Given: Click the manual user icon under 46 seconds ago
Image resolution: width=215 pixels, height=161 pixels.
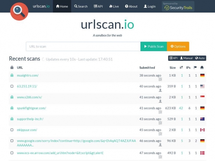Looking at the screenshot, I should pyautogui.click(x=160, y=145).
